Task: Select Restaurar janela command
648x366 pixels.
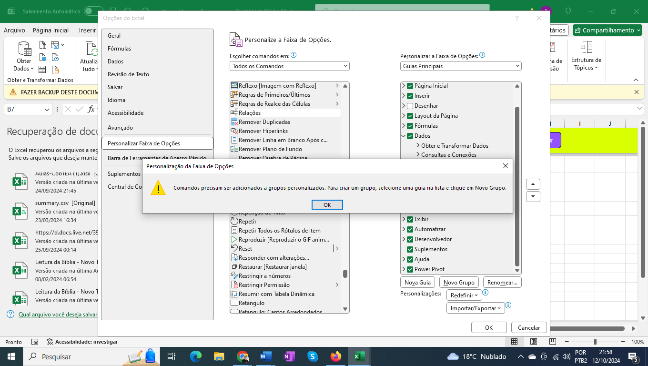Action: click(x=285, y=267)
